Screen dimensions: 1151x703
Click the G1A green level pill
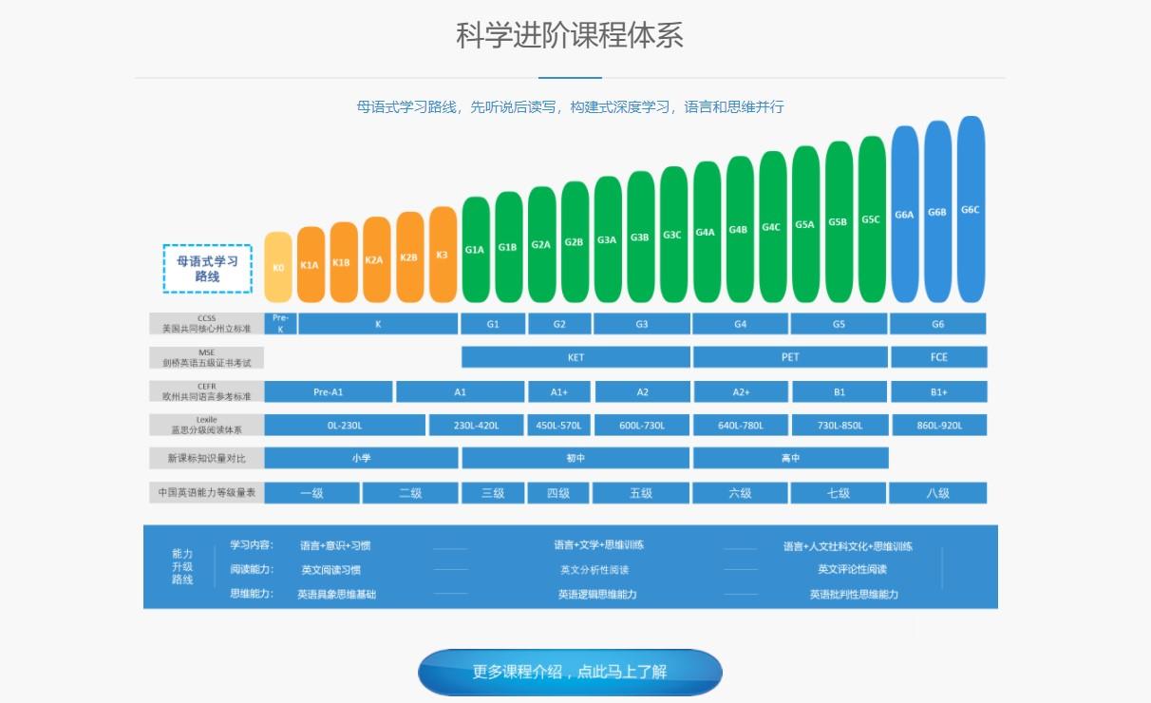(x=474, y=250)
